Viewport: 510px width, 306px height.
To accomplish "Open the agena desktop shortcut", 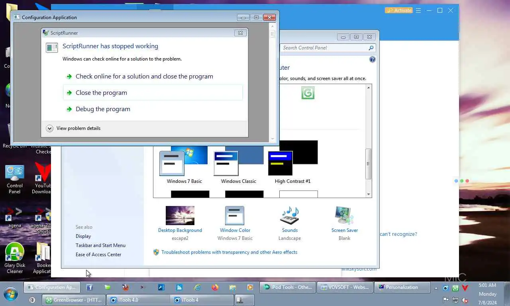I will click(15, 218).
